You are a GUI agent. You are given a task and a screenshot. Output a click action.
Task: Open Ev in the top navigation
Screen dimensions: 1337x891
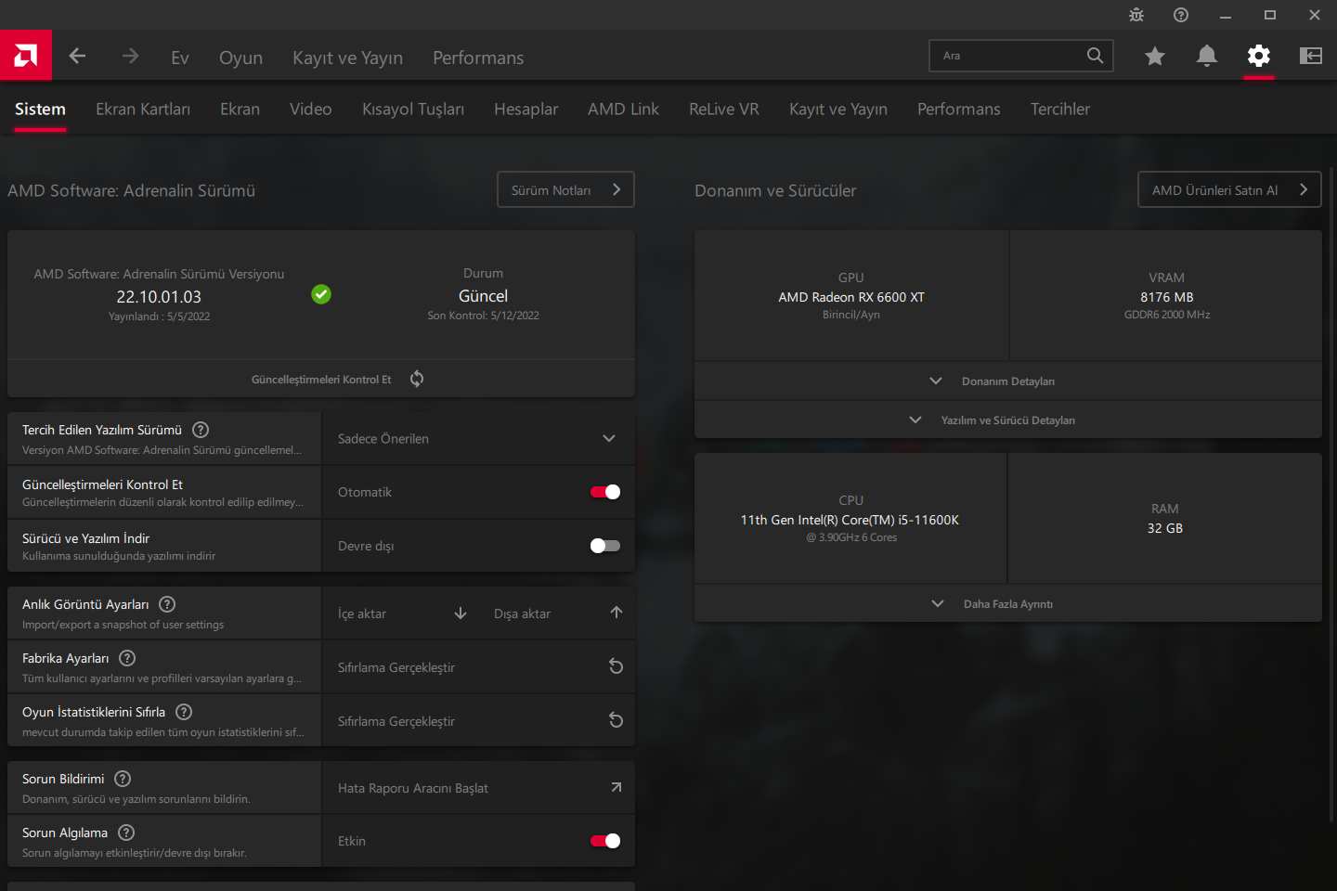pyautogui.click(x=180, y=58)
